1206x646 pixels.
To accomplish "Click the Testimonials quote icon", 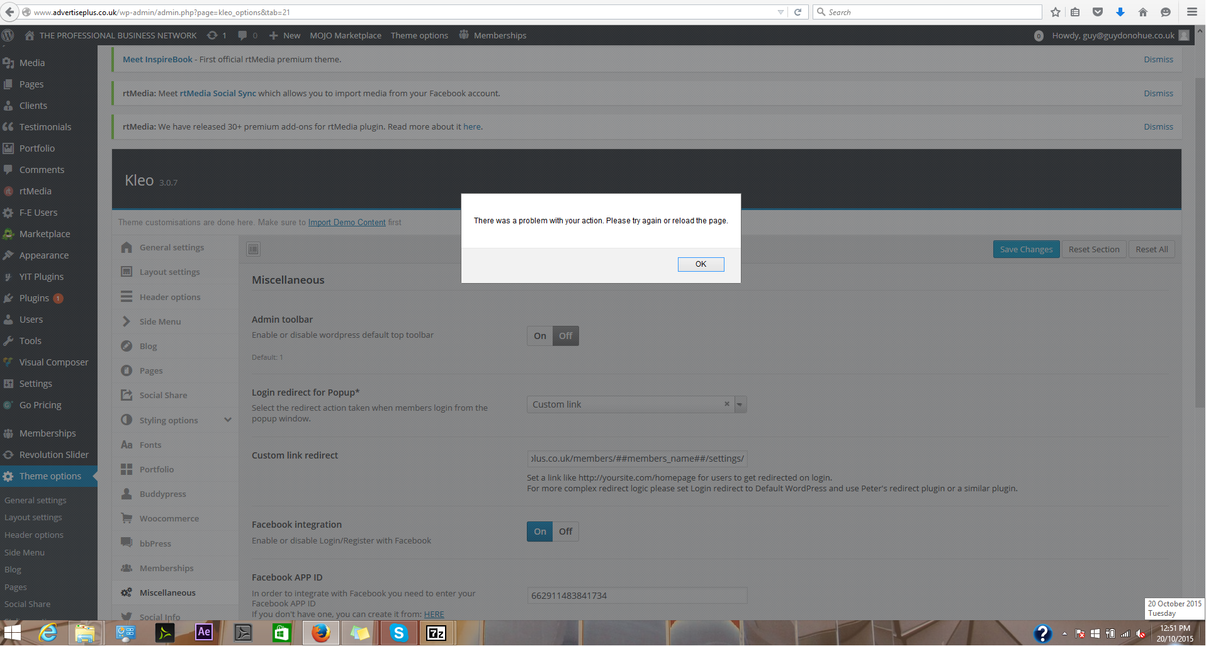I will pos(8,127).
